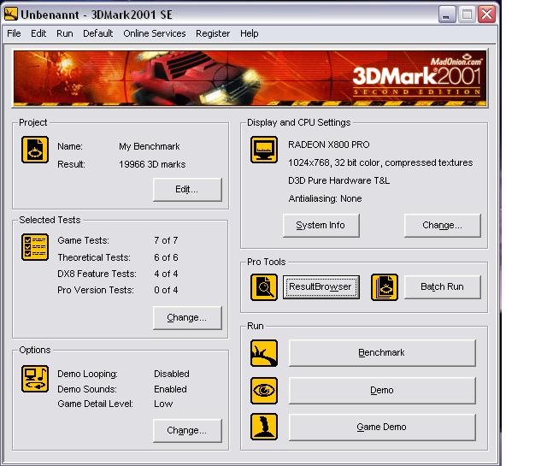Image resolution: width=547 pixels, height=466 pixels.
Task: Click the 3DMark2001 banner image
Action: tap(250, 78)
